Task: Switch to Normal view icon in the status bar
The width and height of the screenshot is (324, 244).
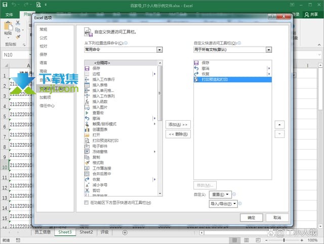Action: point(234,240)
